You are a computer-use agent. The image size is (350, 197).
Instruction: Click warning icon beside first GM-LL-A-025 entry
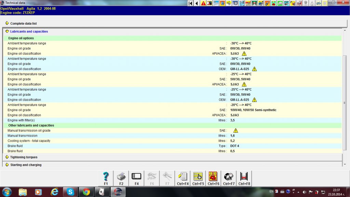pyautogui.click(x=254, y=69)
